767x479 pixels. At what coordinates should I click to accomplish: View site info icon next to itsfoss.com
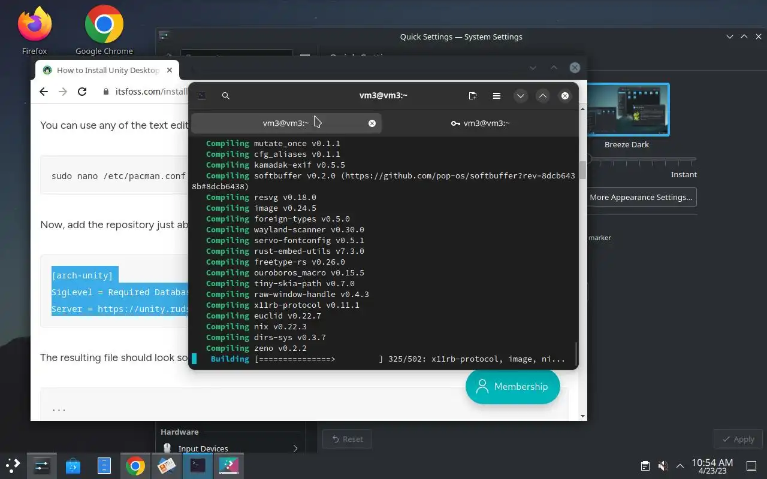(107, 92)
